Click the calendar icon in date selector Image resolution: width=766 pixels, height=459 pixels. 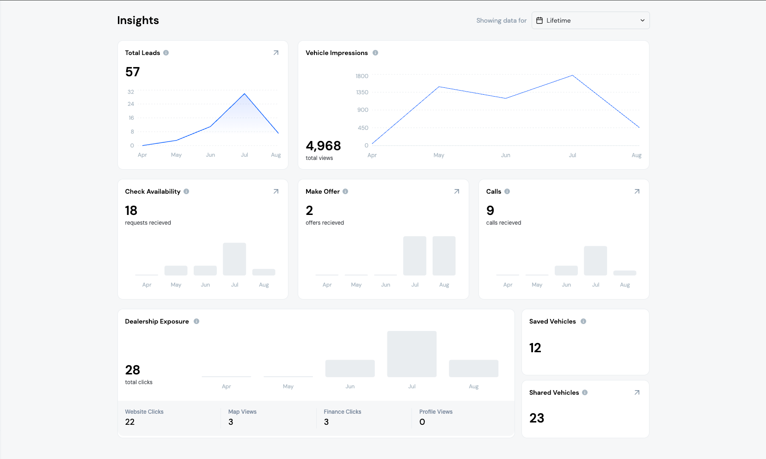point(539,20)
